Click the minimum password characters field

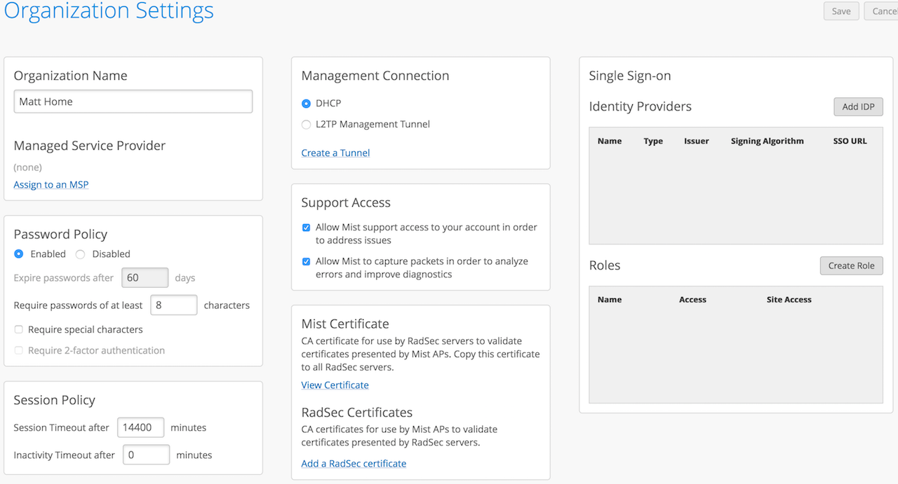[174, 305]
